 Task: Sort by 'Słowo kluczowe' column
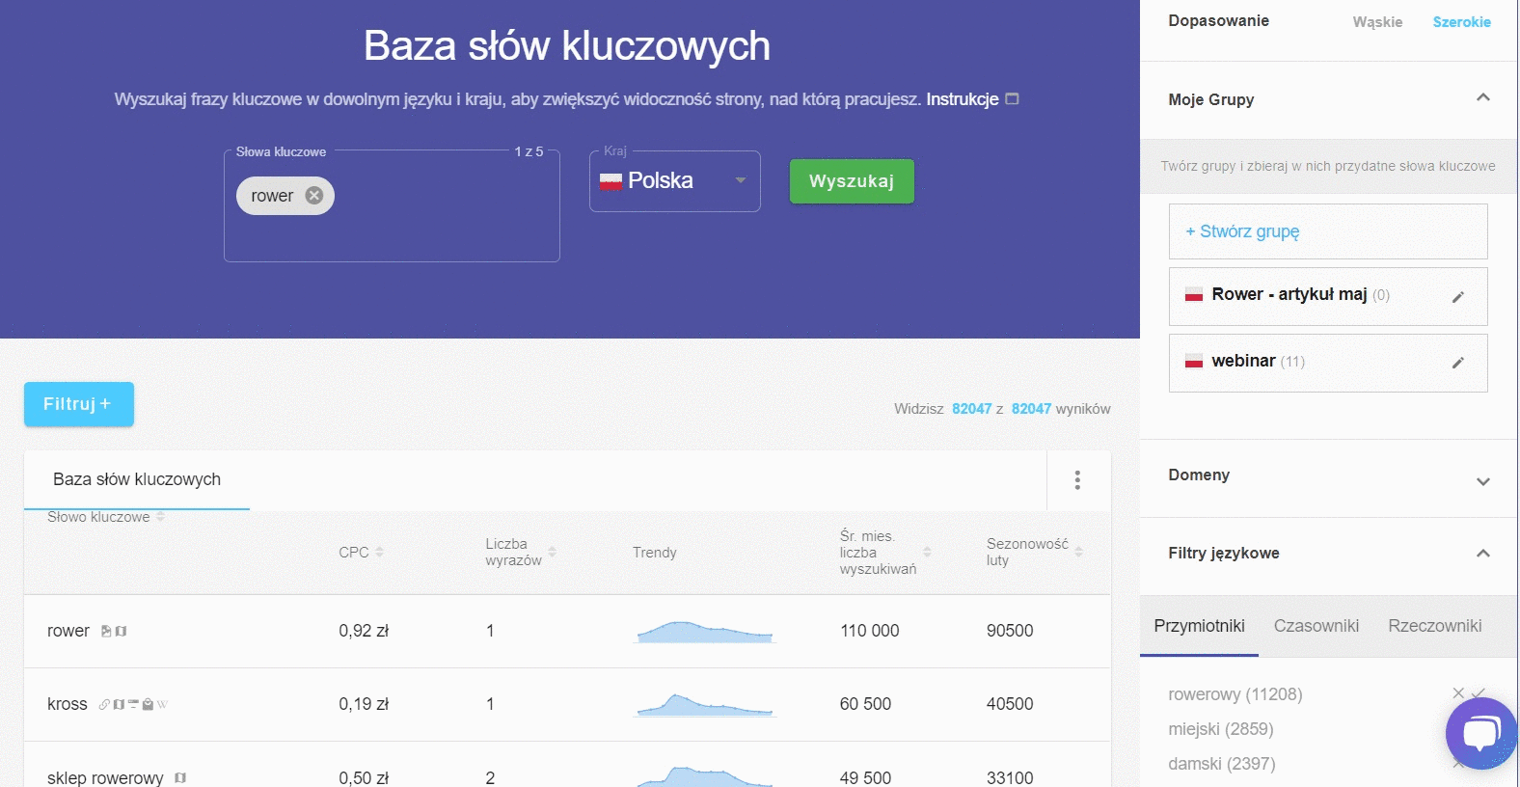tap(160, 517)
